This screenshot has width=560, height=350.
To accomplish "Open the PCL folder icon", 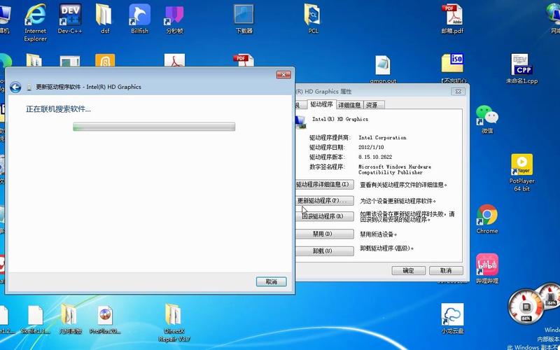I will pos(313,15).
